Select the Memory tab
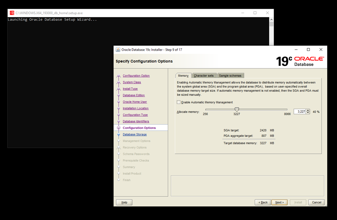 coord(183,75)
